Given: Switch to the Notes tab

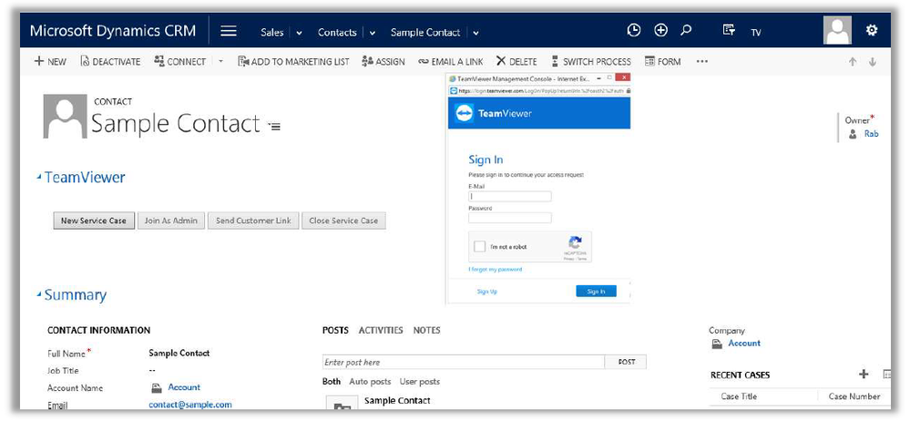Looking at the screenshot, I should [x=426, y=330].
